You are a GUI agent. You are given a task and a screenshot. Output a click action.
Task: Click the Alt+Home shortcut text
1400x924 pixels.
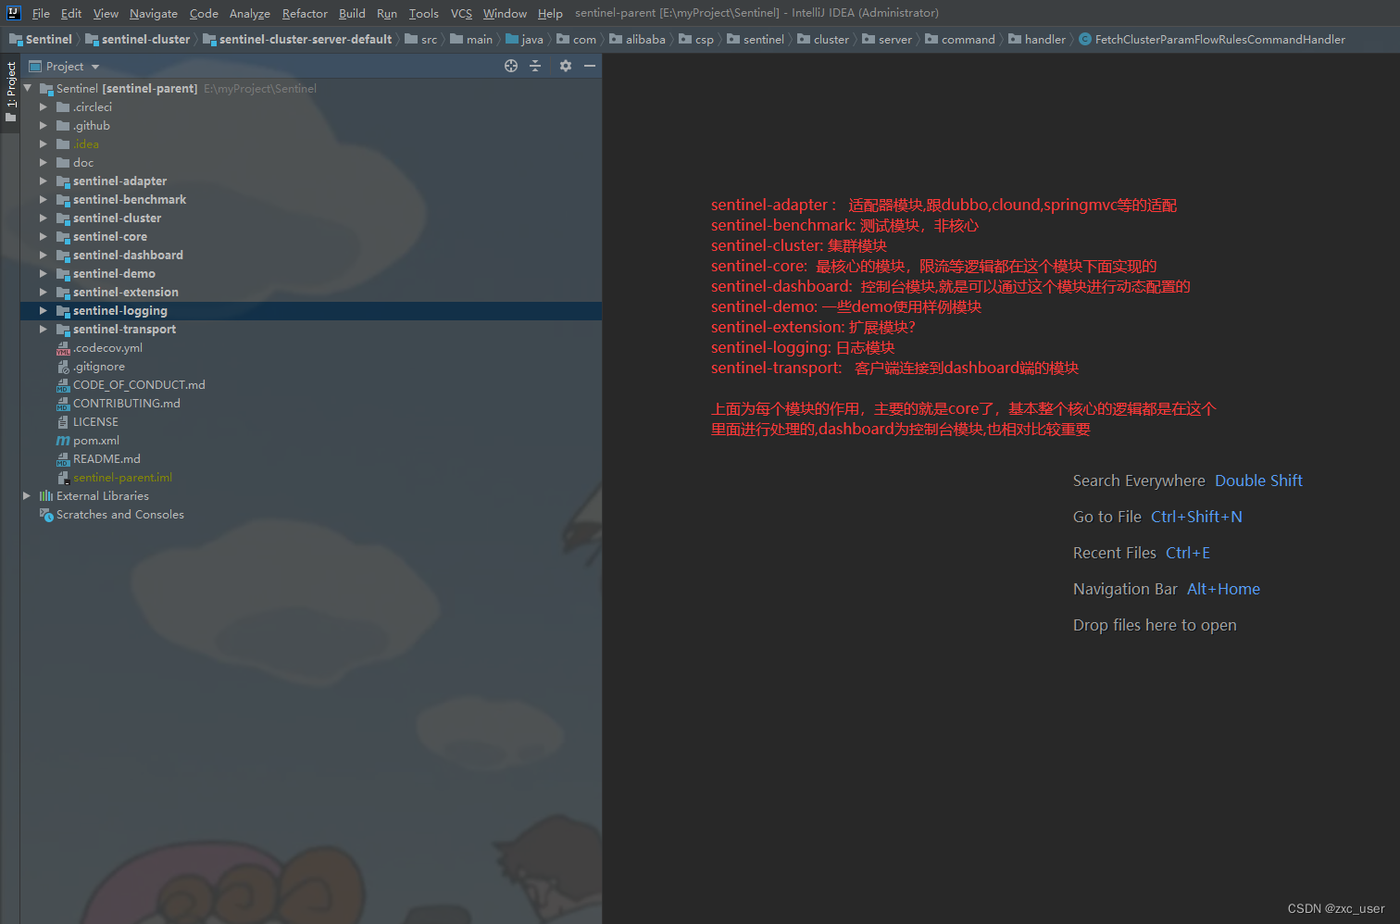[x=1223, y=589]
